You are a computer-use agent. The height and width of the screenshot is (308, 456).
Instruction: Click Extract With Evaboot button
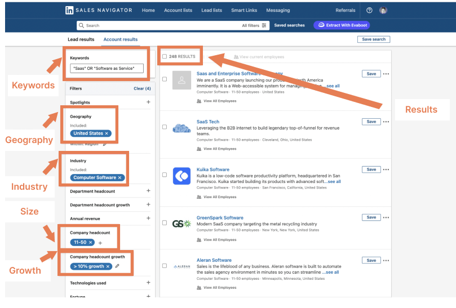click(x=342, y=25)
